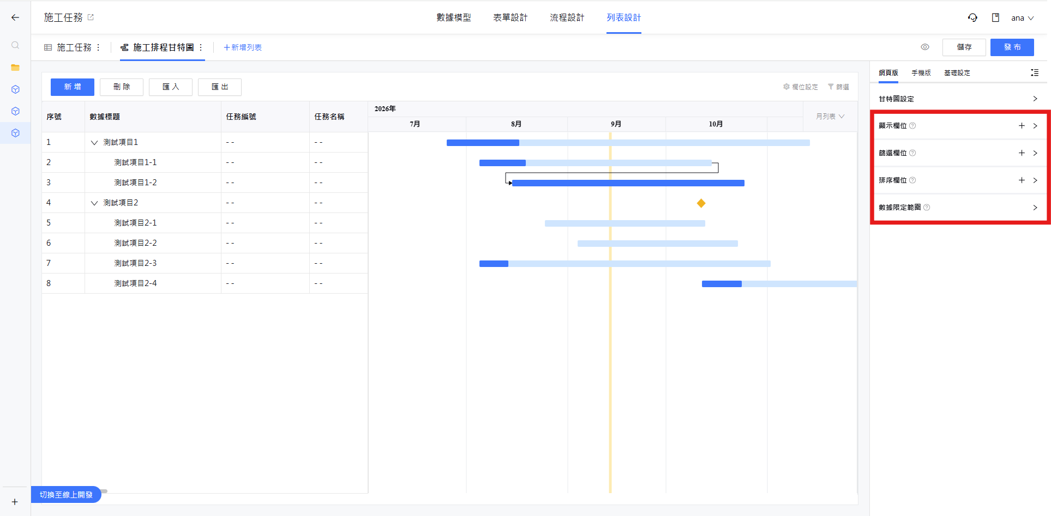Open the customer support headset icon

pos(972,17)
